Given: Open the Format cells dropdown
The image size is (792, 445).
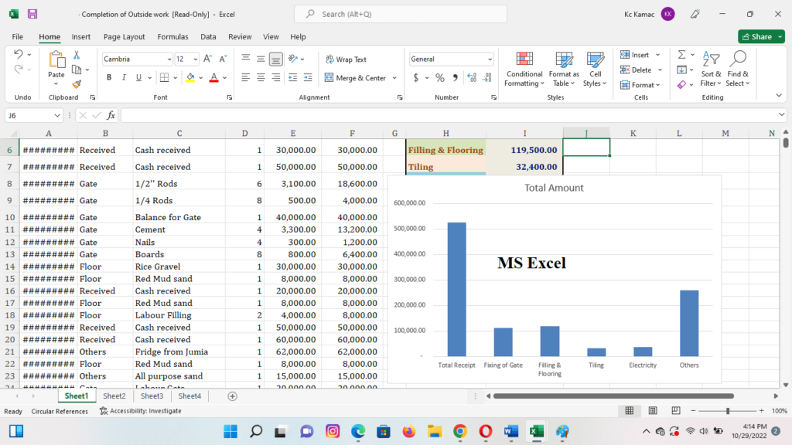Looking at the screenshot, I should click(x=640, y=85).
